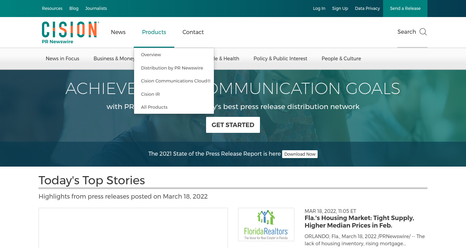Click the Search field label

coord(407,32)
